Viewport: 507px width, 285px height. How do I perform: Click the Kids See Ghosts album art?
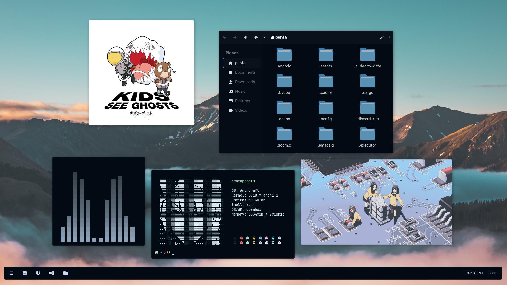(x=141, y=73)
